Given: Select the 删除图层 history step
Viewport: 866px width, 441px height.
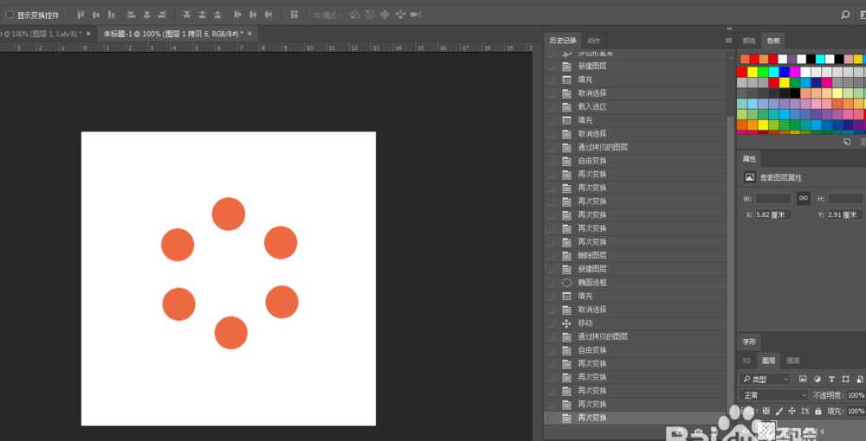Looking at the screenshot, I should pos(592,256).
